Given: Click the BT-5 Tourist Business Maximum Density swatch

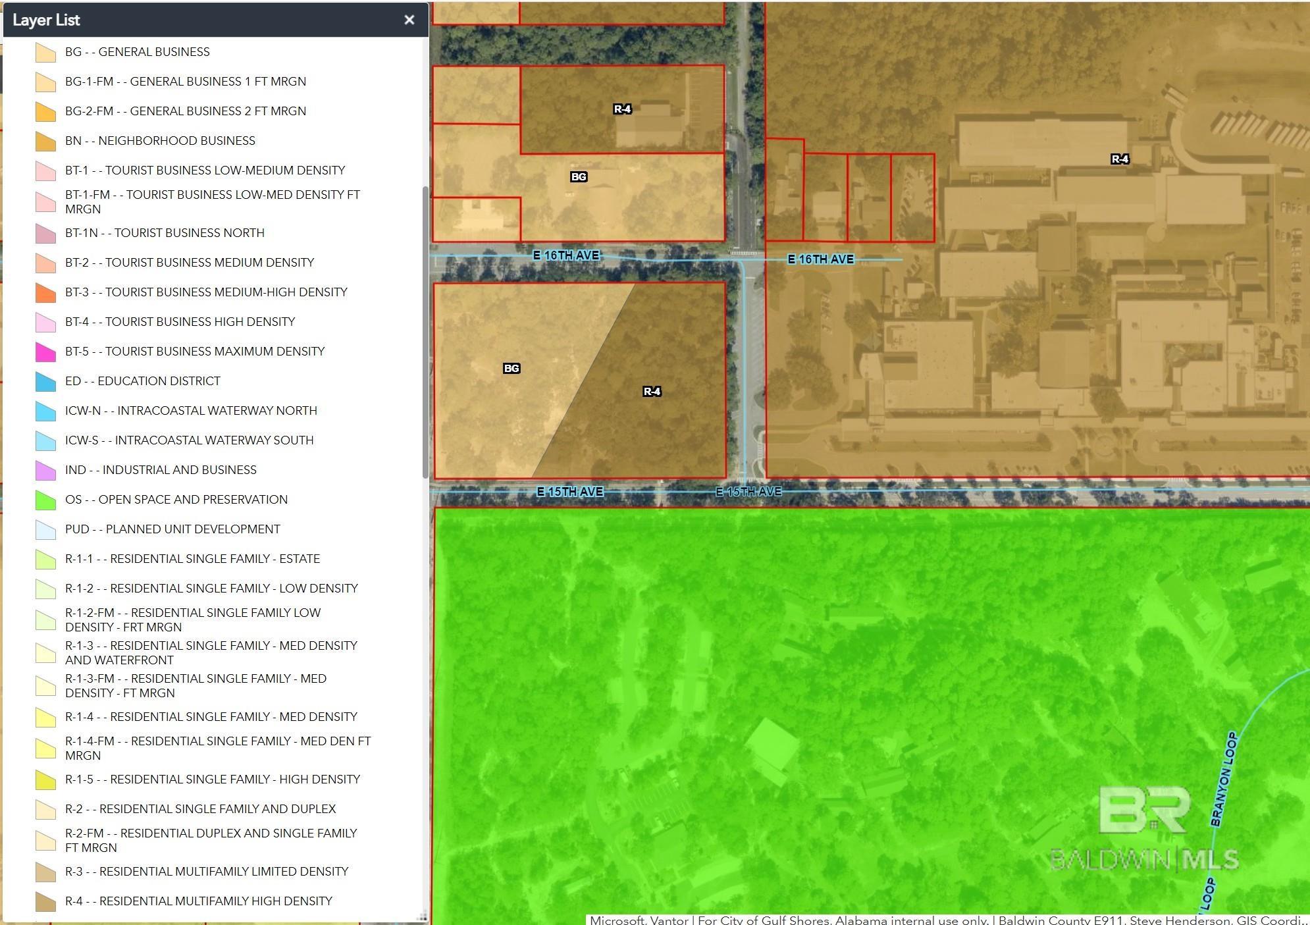Looking at the screenshot, I should coord(45,352).
